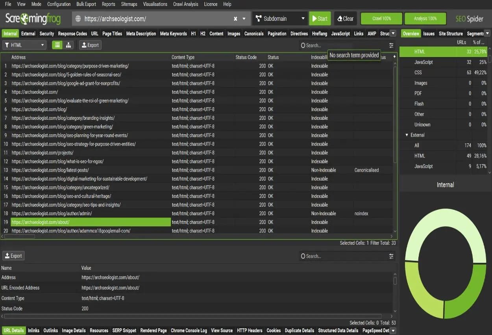Open the HTTP Headers bottom tab

coord(250,331)
